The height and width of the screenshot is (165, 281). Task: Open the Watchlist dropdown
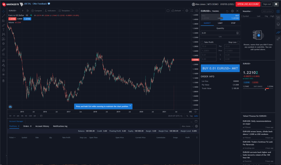(x=247, y=11)
